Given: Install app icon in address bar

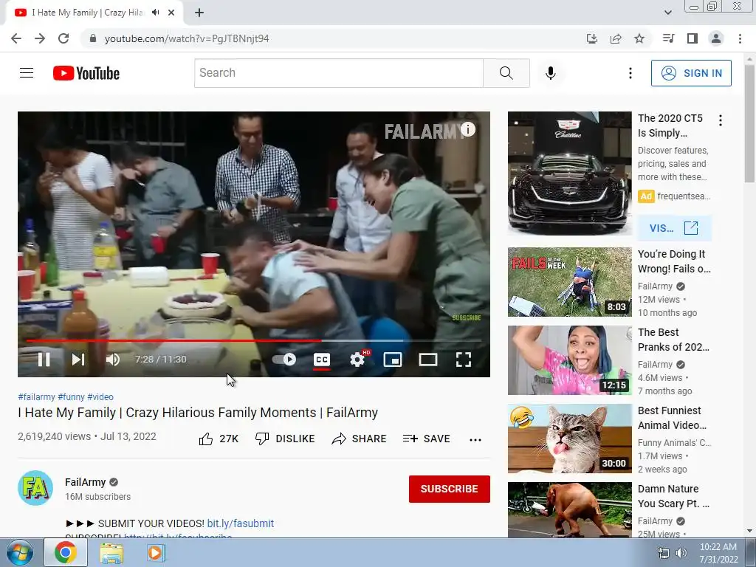Looking at the screenshot, I should (591, 38).
